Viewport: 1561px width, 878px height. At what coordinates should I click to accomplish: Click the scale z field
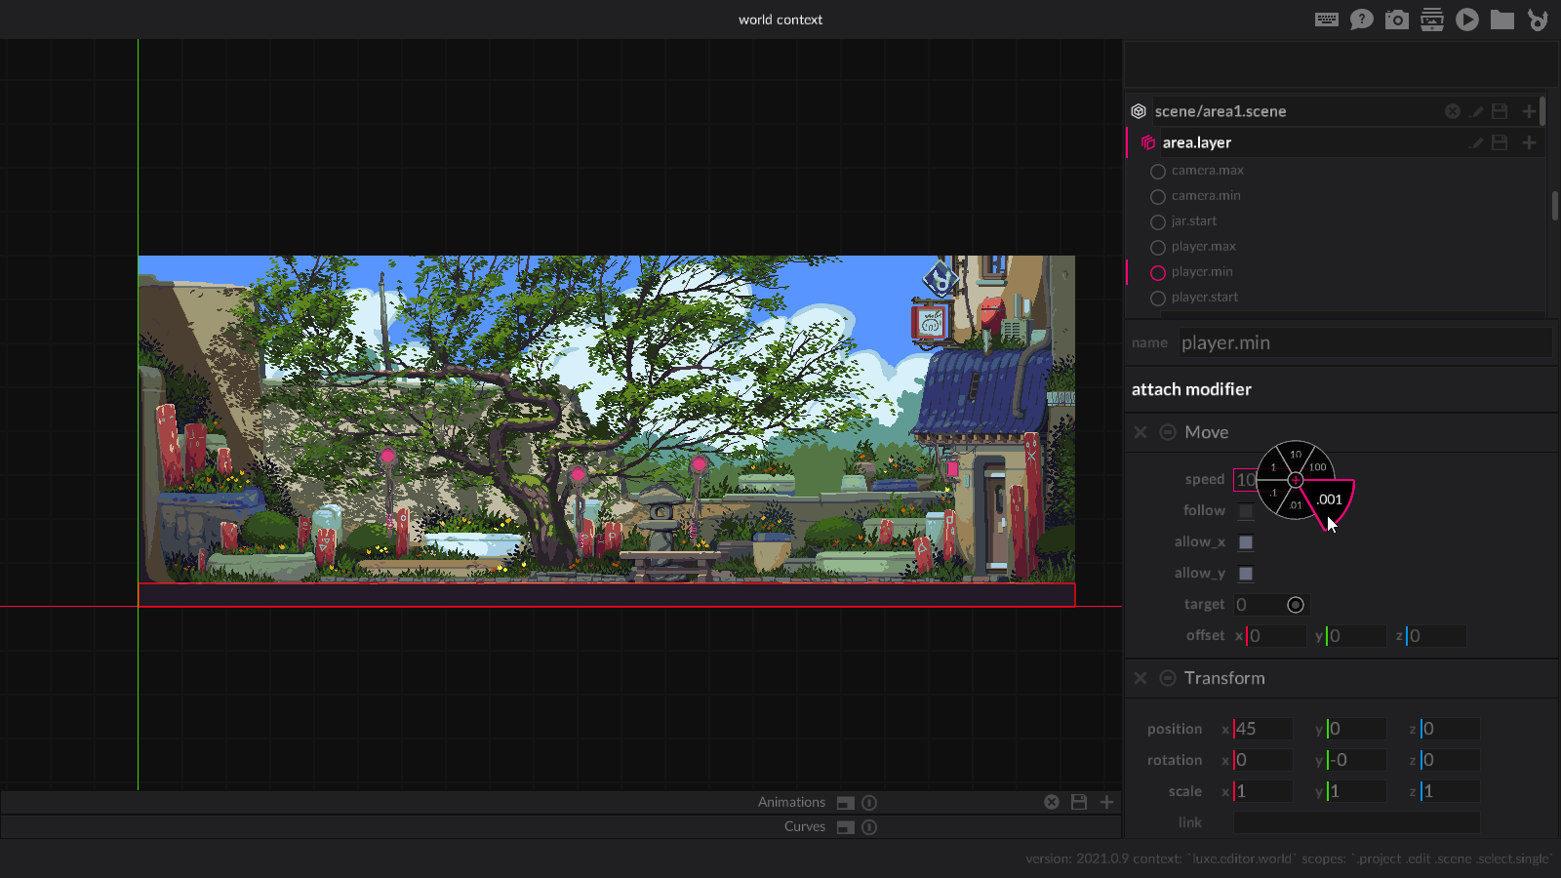point(1450,791)
